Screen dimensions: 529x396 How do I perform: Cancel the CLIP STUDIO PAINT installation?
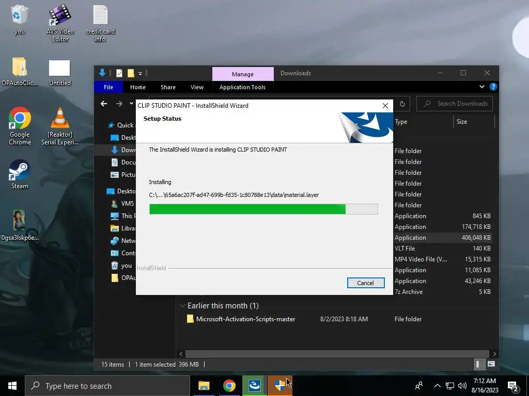pos(366,283)
